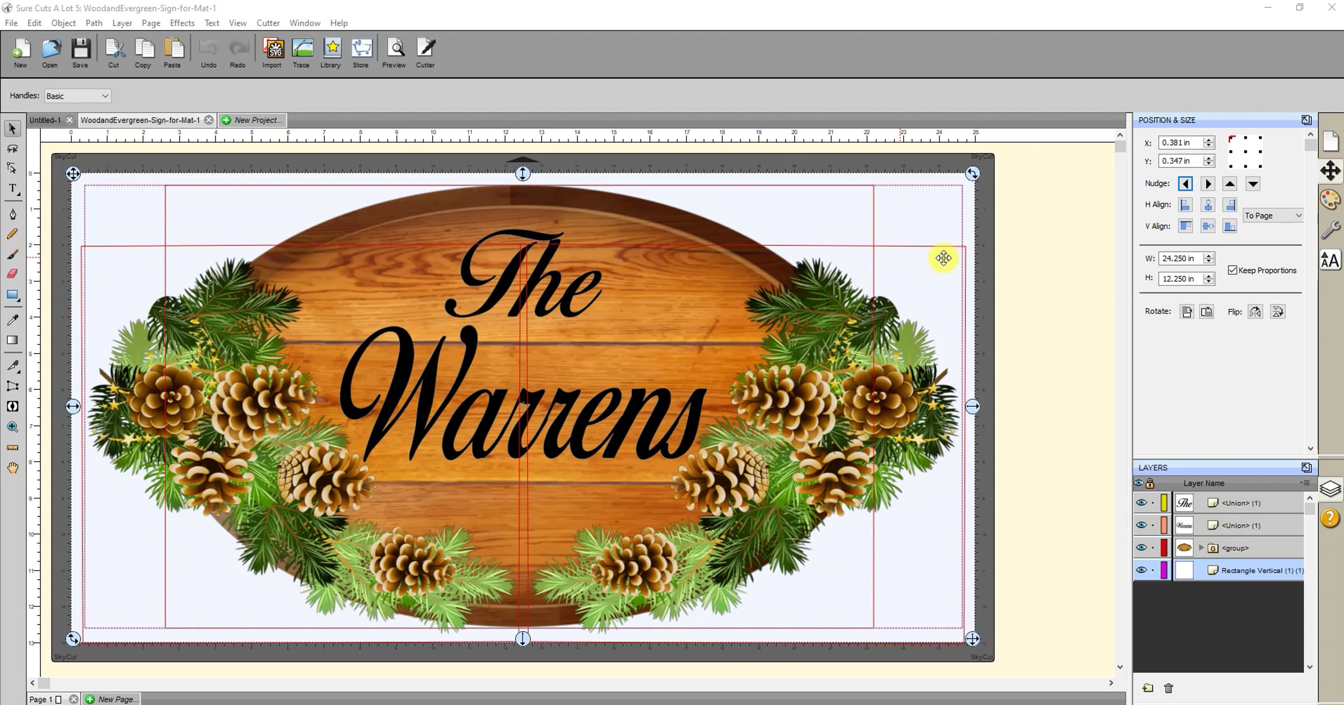Hide the group layer with eye icon
Image resolution: width=1344 pixels, height=705 pixels.
[1141, 548]
